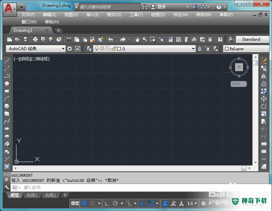This screenshot has width=272, height=211.
Task: Select the Circle drawing tool
Action: click(7, 106)
